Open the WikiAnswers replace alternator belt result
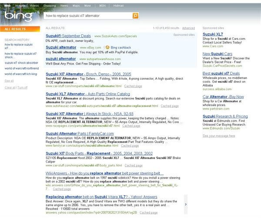The image size is (261, 218). [x=104, y=173]
